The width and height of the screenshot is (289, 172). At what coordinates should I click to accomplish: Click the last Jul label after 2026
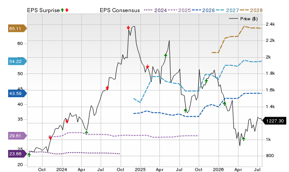257,169
